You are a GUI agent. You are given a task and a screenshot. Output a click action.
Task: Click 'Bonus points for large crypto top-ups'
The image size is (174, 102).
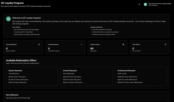pos(27,34)
